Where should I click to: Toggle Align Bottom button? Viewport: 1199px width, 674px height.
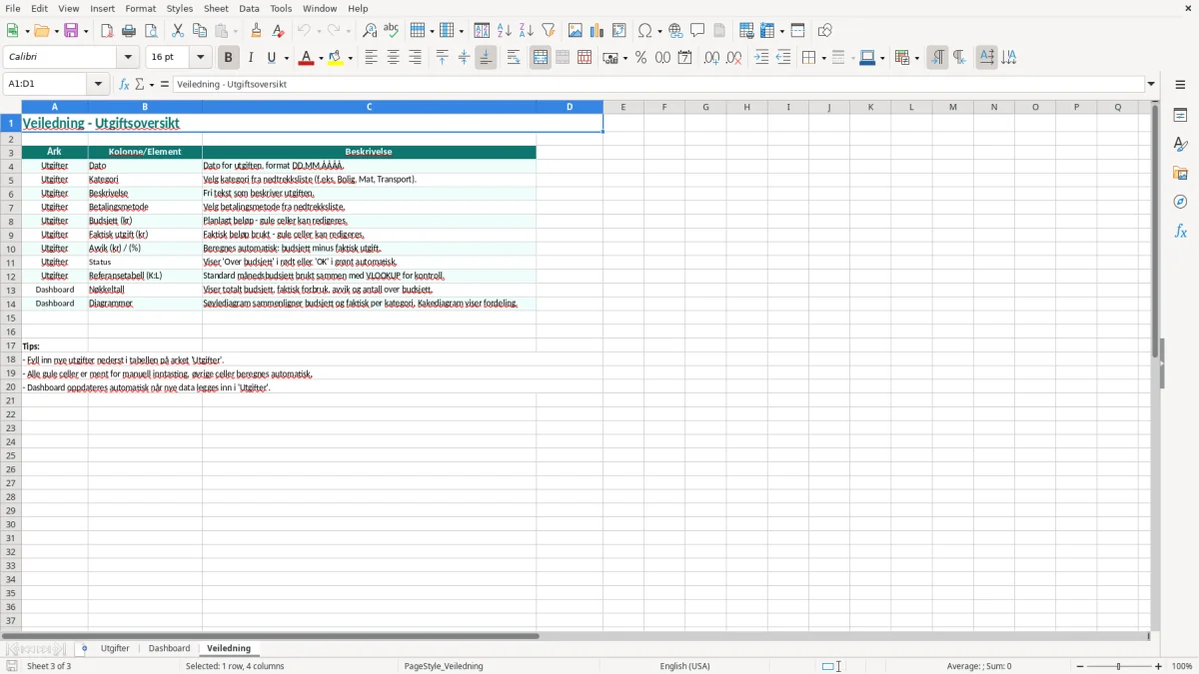(x=486, y=57)
